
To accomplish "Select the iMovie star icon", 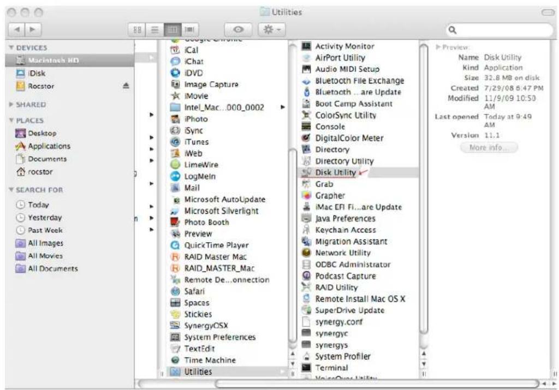I will (x=175, y=96).
